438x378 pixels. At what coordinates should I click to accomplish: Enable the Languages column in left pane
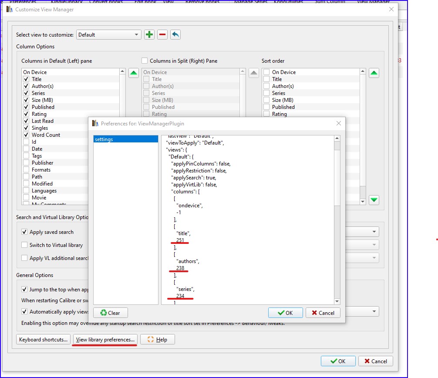[26, 191]
